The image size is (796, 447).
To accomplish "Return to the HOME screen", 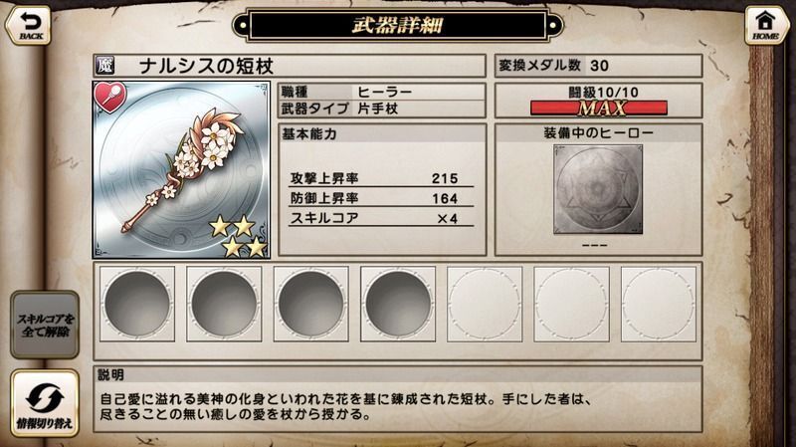I will click(x=765, y=24).
